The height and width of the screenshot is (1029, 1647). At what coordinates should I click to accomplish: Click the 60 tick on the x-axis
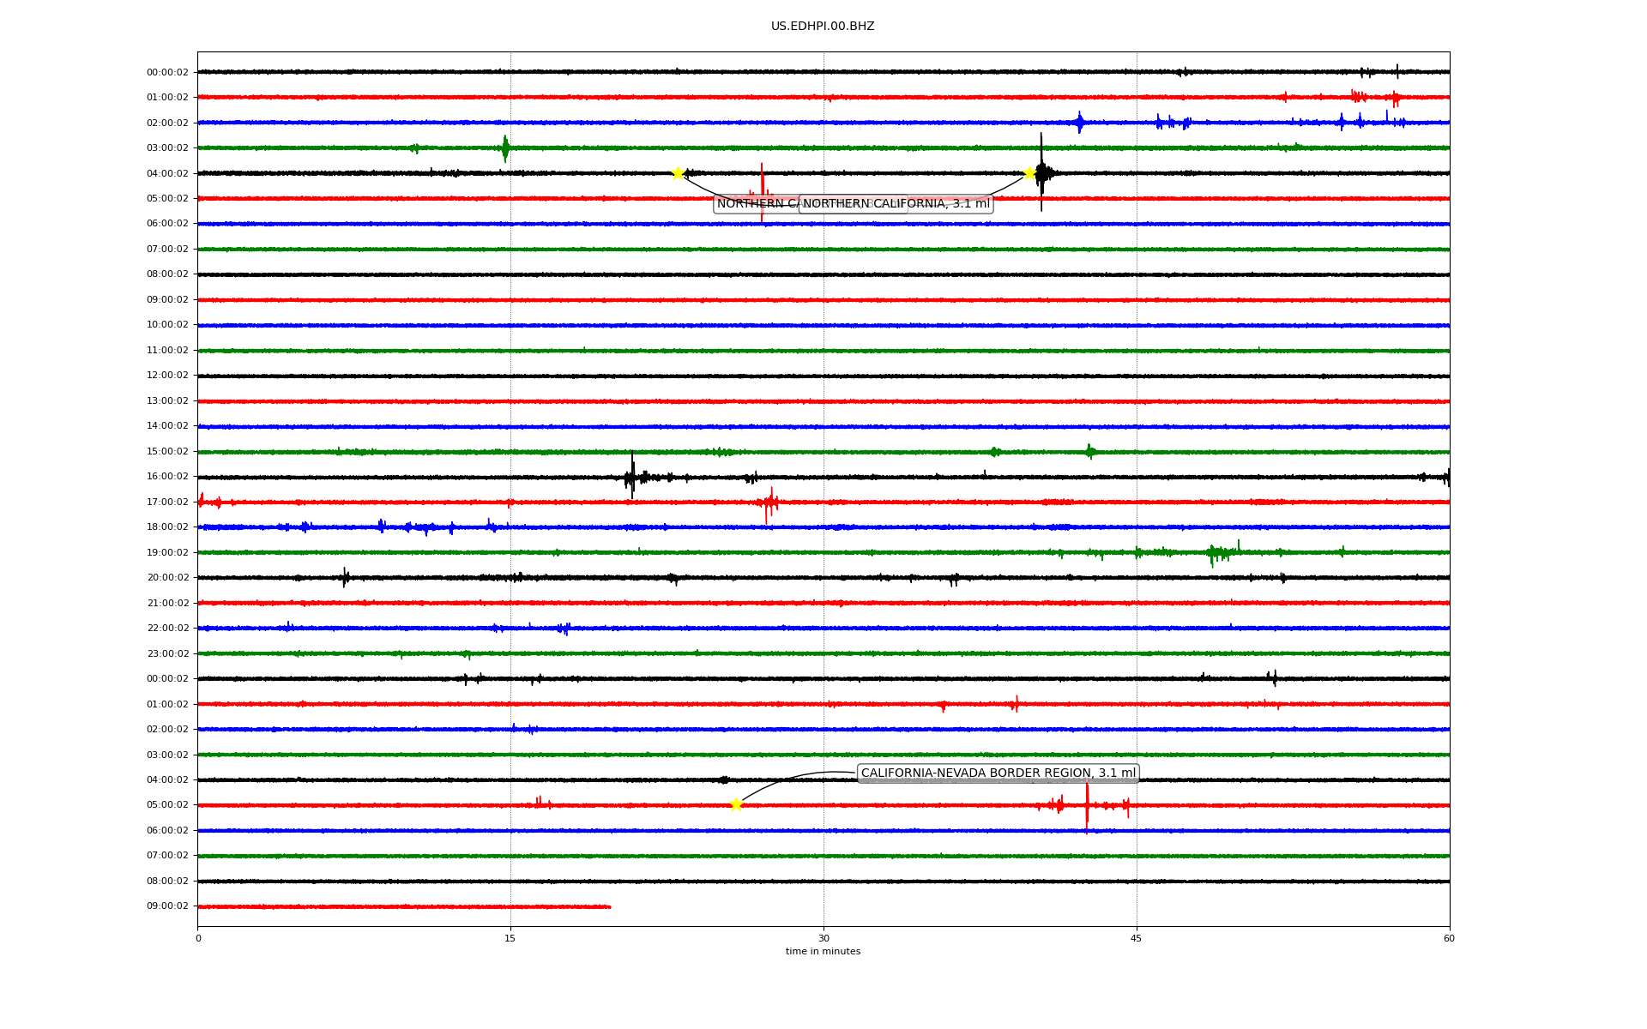tap(1449, 938)
